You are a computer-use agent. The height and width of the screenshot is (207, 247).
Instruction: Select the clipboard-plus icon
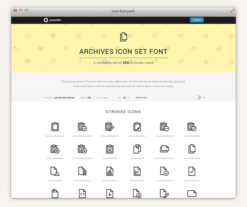[55, 149]
